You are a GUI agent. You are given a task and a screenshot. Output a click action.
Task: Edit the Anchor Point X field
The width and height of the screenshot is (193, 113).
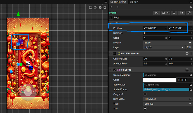point(155,64)
